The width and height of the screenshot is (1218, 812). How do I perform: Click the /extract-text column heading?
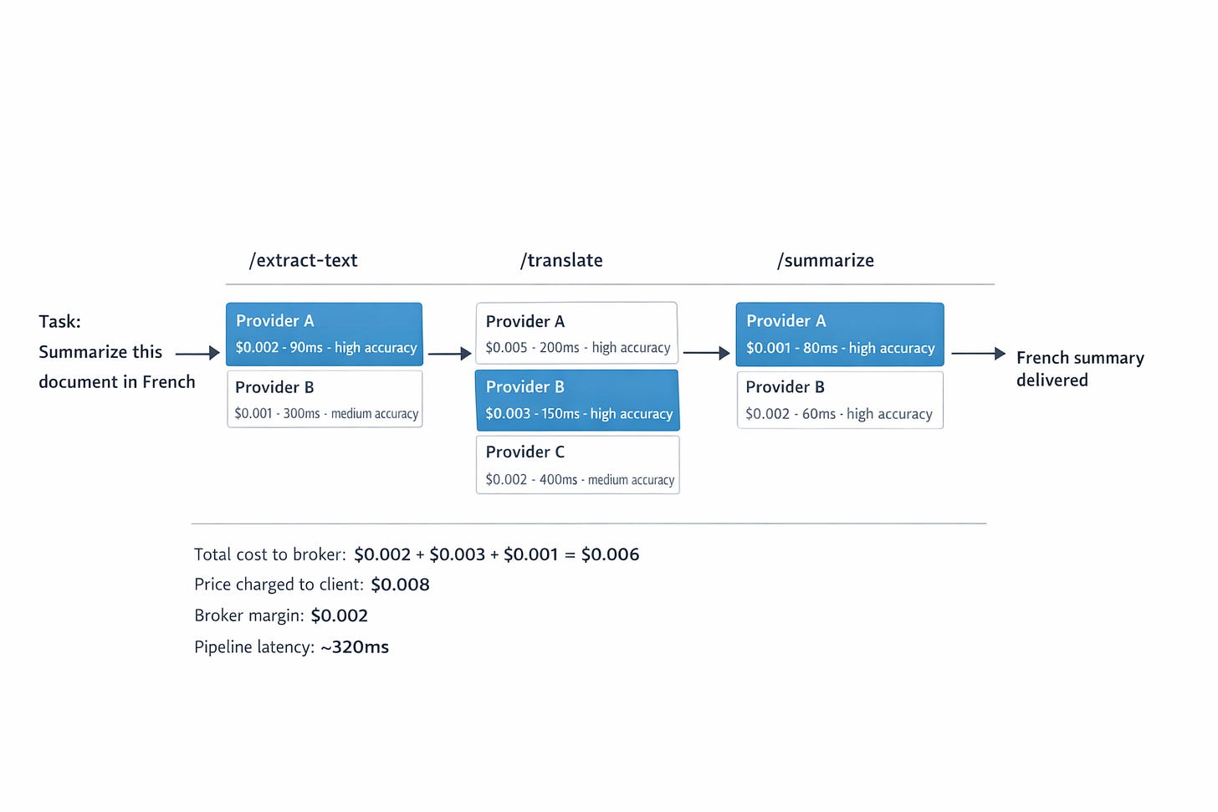click(303, 260)
